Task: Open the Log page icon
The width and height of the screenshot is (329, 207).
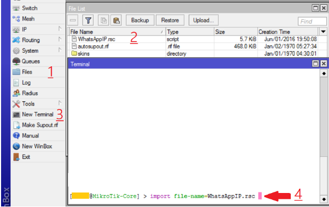Action: pyautogui.click(x=16, y=82)
